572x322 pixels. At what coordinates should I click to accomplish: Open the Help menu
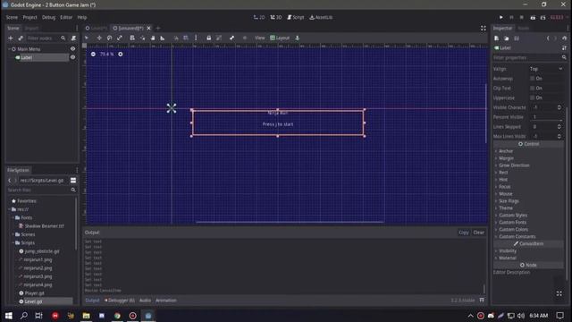click(x=82, y=17)
